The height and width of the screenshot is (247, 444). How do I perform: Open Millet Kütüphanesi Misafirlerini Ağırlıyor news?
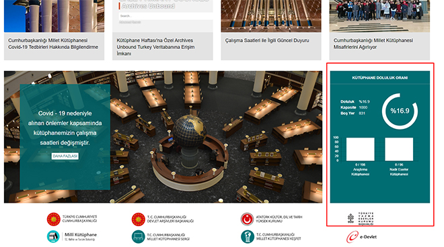pyautogui.click(x=373, y=44)
